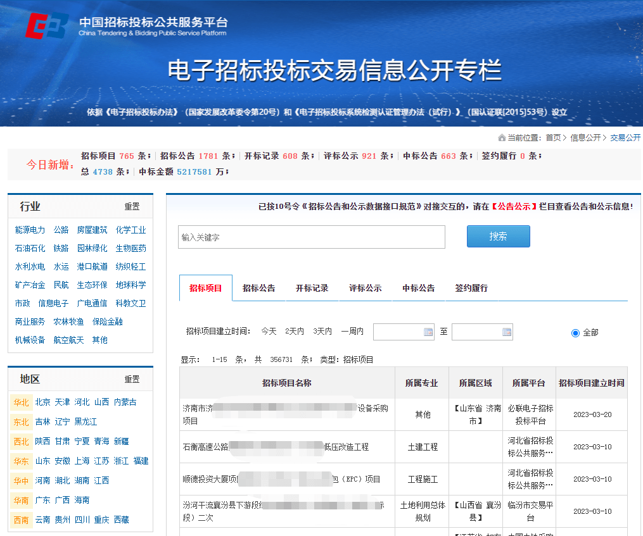Click the start date input field
The image size is (643, 536).
[x=404, y=332]
